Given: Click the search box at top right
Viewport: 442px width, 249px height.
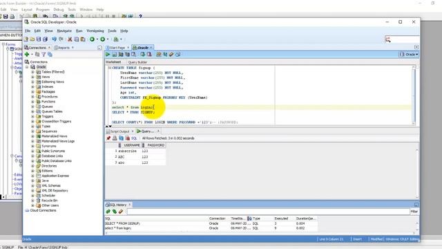Looking at the screenshot, I should [402, 39].
